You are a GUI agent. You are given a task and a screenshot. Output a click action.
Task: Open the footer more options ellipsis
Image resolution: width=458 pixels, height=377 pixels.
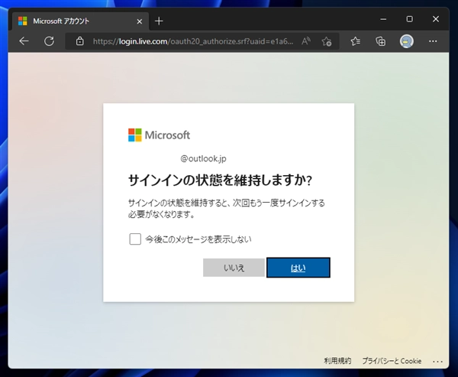coord(437,362)
